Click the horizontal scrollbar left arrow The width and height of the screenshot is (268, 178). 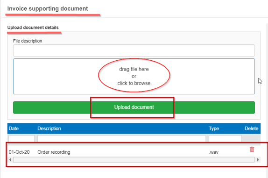(x=10, y=160)
